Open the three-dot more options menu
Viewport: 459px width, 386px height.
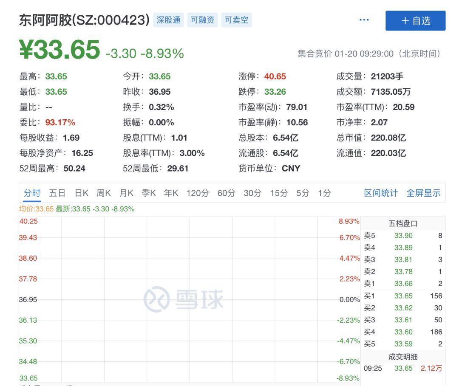(364, 20)
